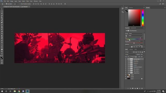Image resolution: width=166 pixels, height=93 pixels.
Task: Select the History Brush tool
Action: [x=2, y=29]
